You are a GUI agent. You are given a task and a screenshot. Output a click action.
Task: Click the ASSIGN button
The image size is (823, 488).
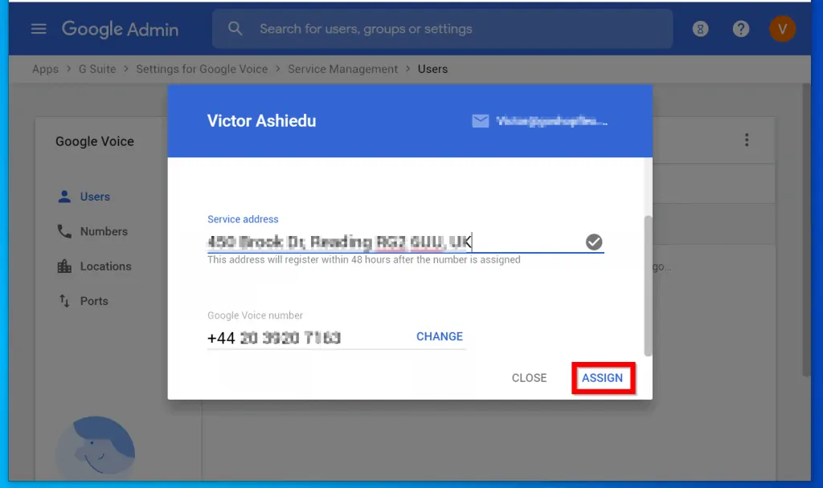pos(602,378)
